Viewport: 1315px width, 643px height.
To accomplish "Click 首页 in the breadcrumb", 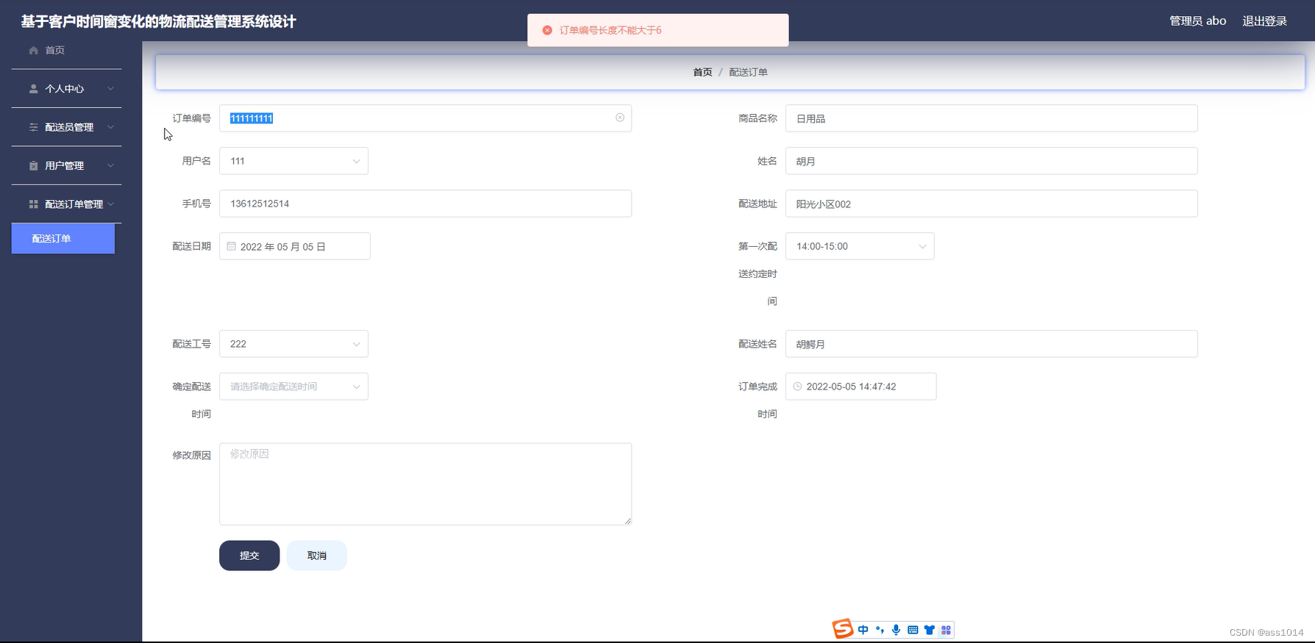I will (702, 72).
